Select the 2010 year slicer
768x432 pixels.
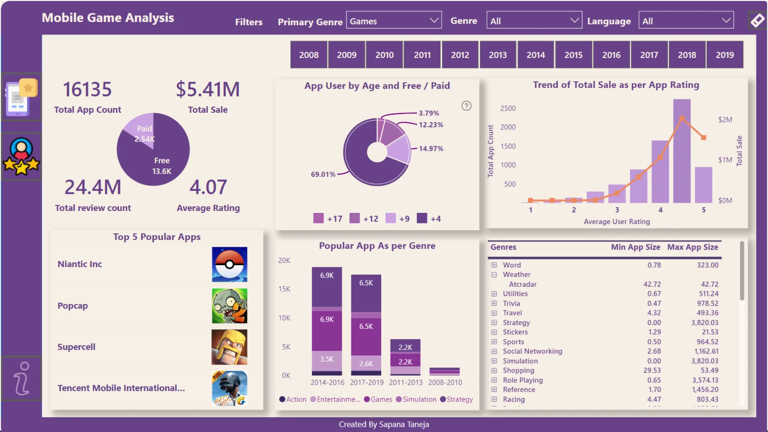(384, 55)
